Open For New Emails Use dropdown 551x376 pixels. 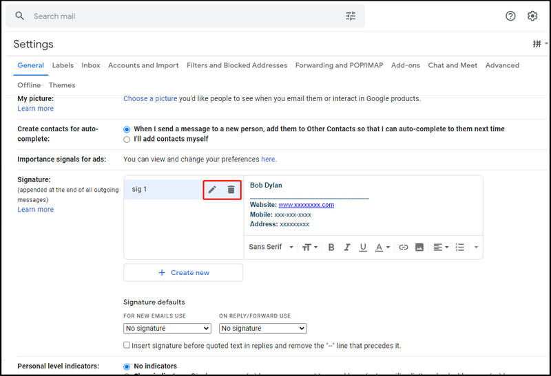click(x=167, y=329)
